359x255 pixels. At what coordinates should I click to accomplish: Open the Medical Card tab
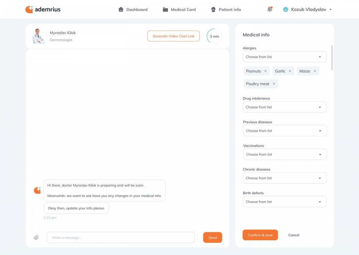(x=179, y=9)
